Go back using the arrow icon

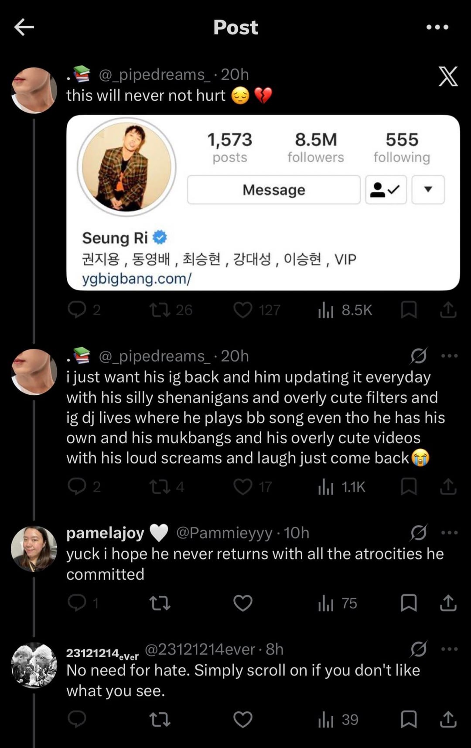pos(24,27)
